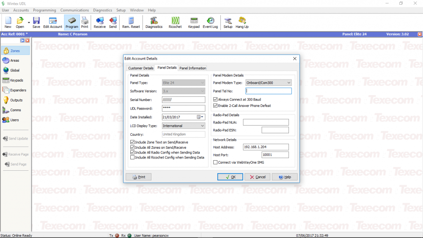This screenshot has width=423, height=238.
Task: Tick Include All Ricochet Config checkbox
Action: pos(132,157)
